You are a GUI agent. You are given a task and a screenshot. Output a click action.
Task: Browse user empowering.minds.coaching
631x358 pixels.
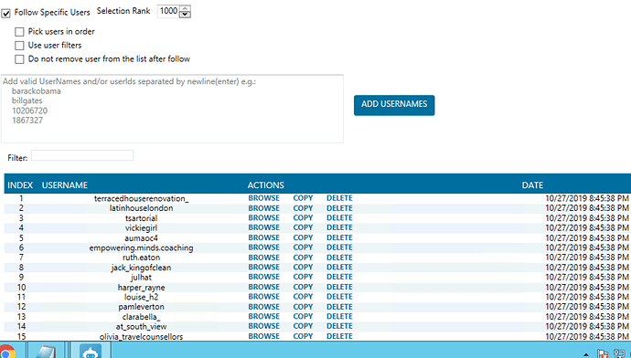tap(263, 247)
